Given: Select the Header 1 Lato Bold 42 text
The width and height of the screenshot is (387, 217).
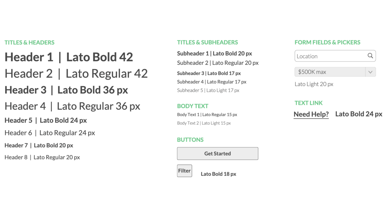Looking at the screenshot, I should click(x=69, y=57).
